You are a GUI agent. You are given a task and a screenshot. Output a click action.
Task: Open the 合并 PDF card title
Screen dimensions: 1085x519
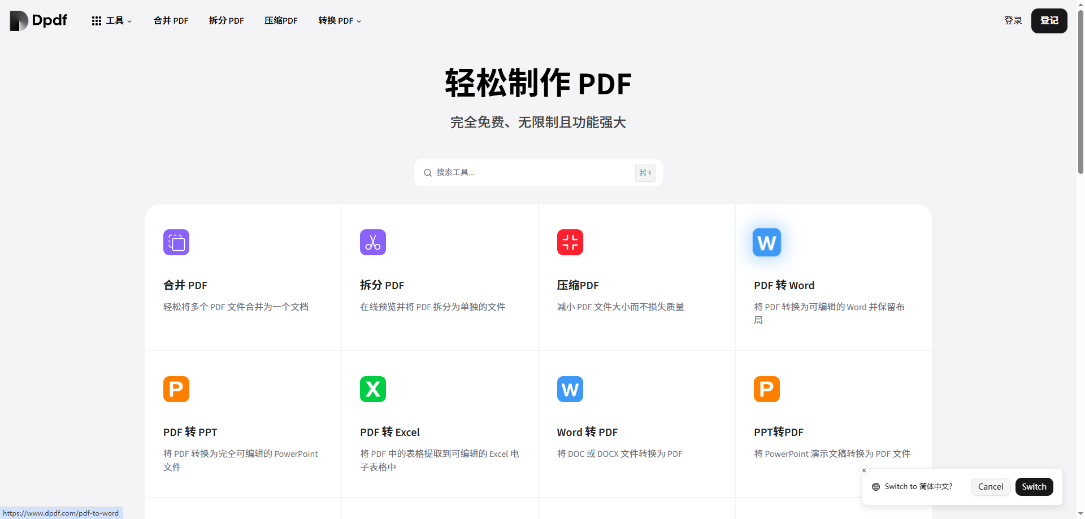[x=185, y=285]
